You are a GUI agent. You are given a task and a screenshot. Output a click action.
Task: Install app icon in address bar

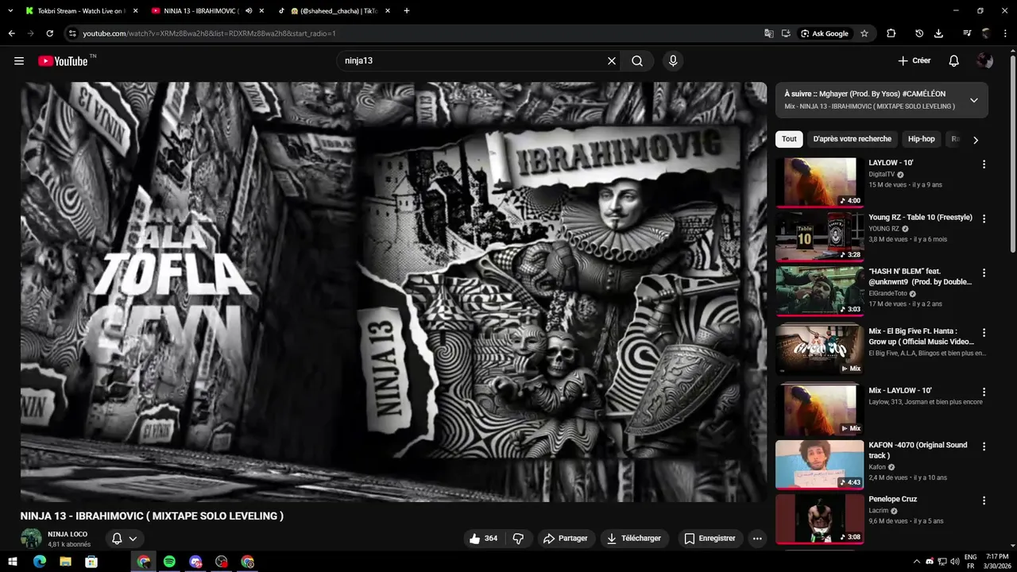coord(786,33)
